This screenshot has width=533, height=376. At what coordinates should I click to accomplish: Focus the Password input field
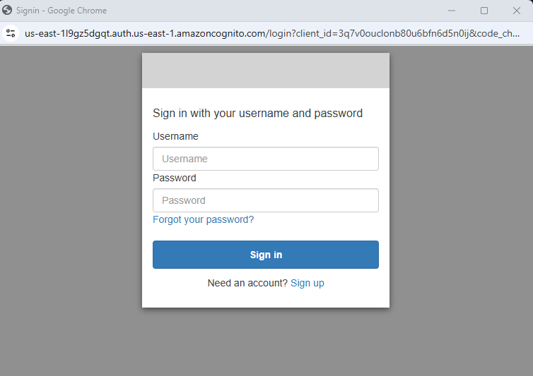click(x=266, y=200)
